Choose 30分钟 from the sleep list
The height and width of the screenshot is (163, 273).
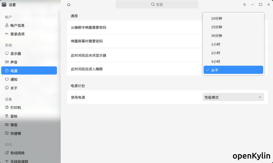click(x=233, y=36)
